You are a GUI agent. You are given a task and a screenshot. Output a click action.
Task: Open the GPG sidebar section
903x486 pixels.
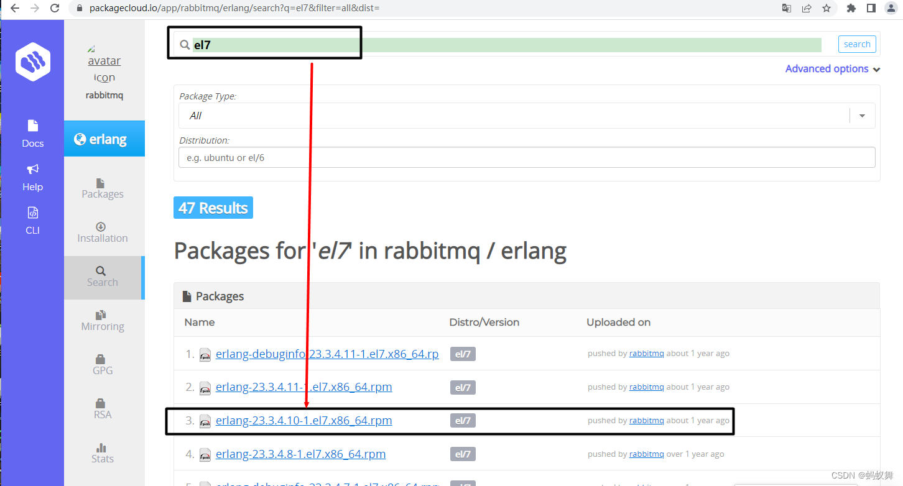click(x=103, y=365)
